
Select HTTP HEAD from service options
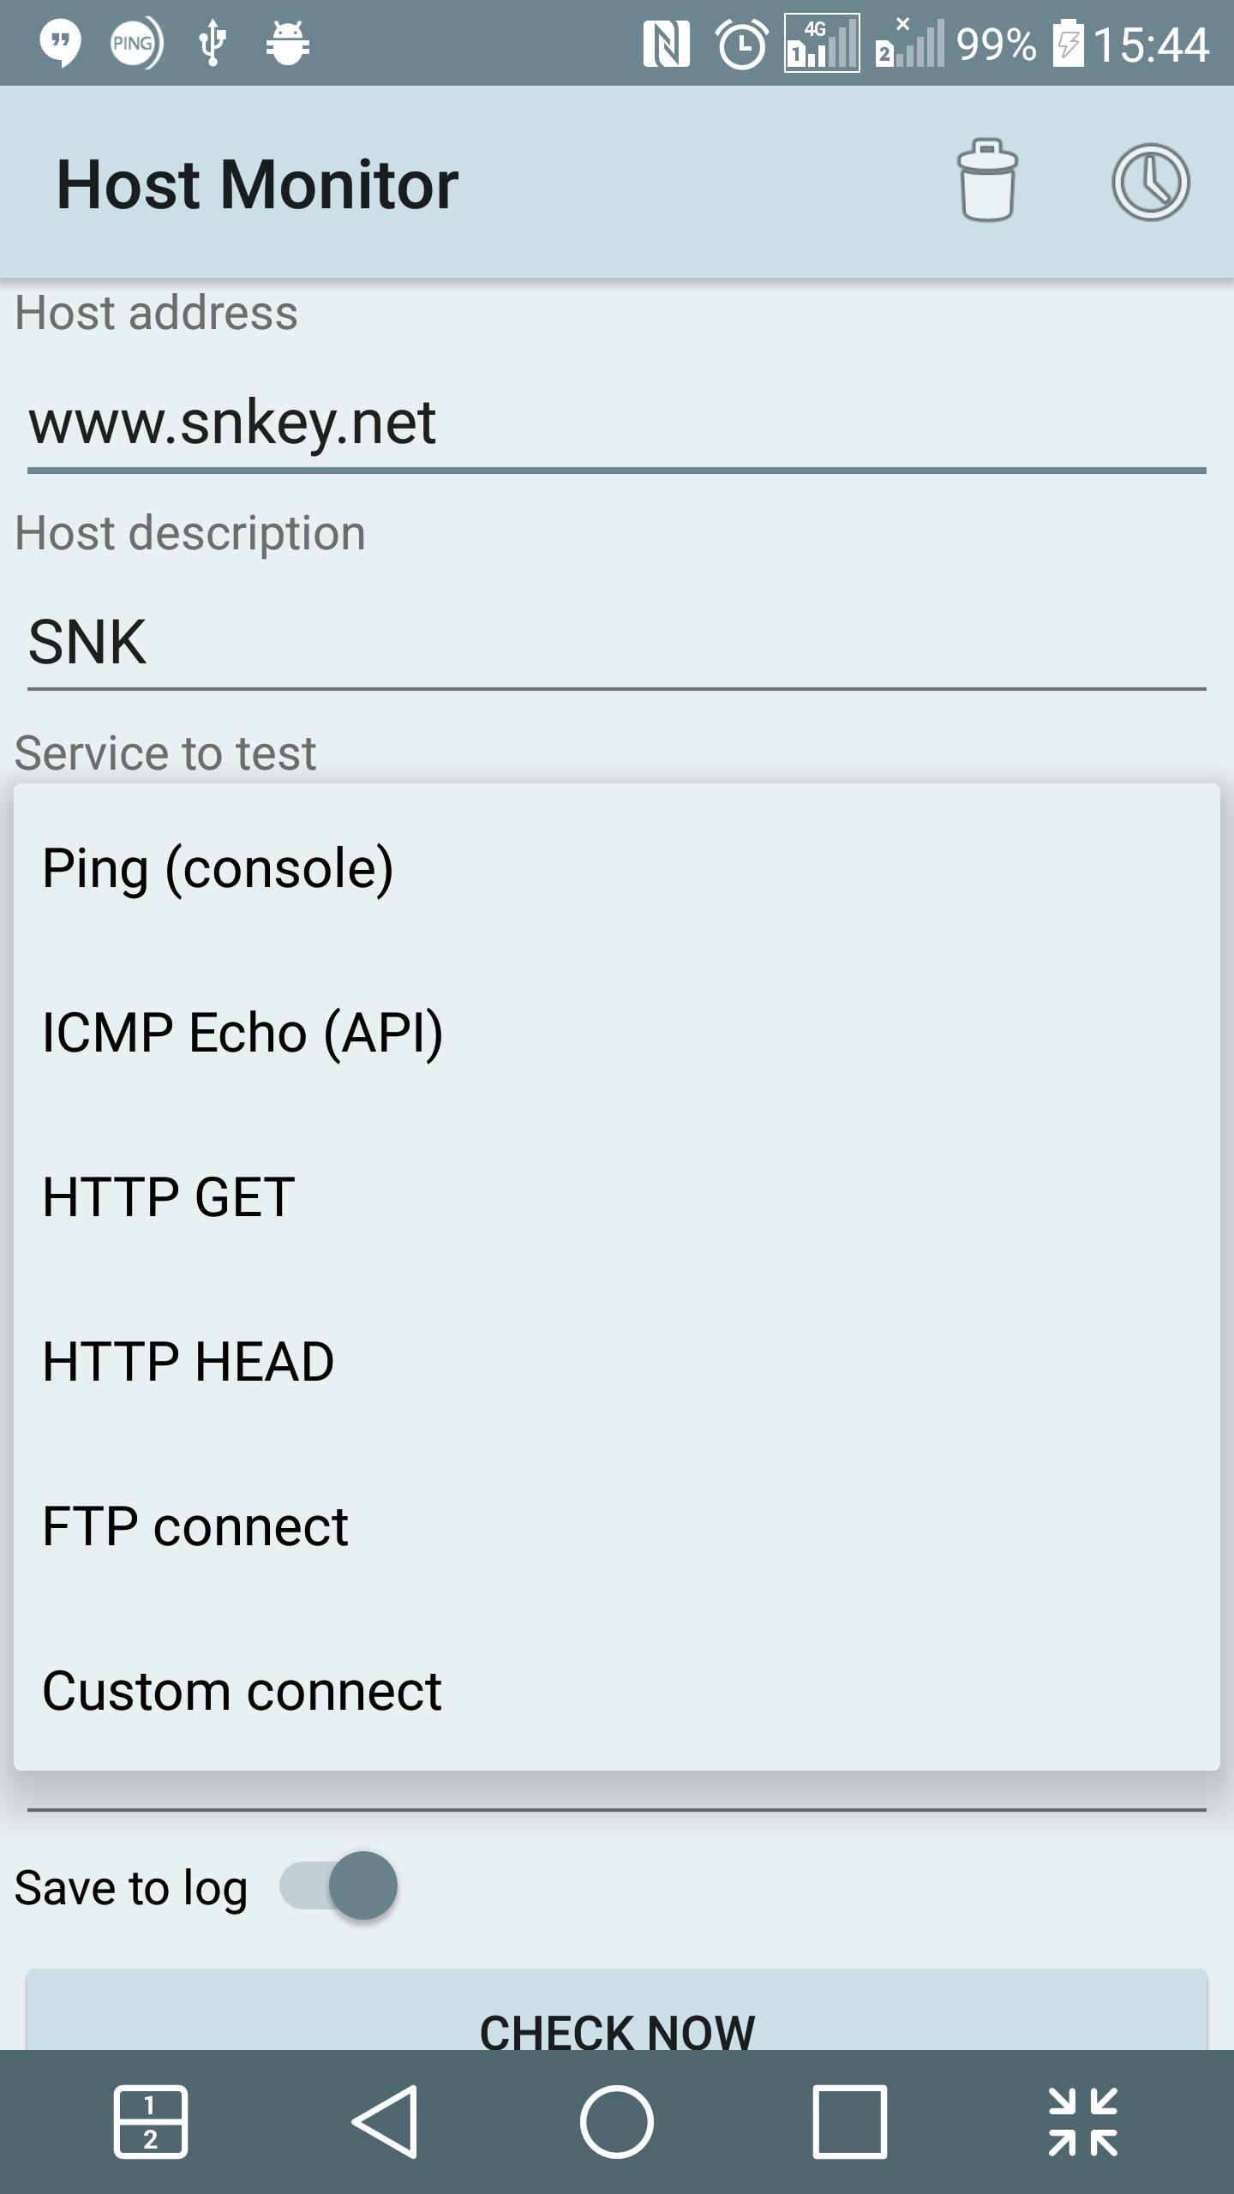[187, 1361]
